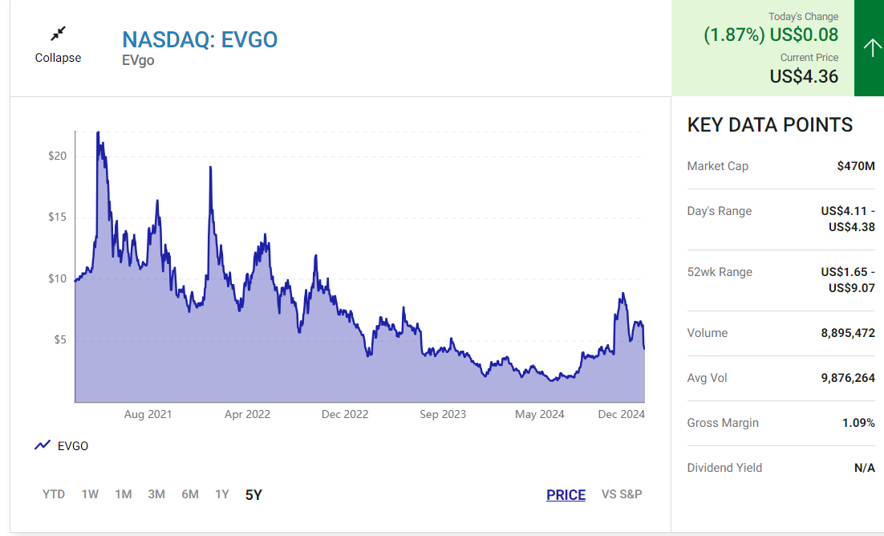The width and height of the screenshot is (884, 536).
Task: Click the Market Cap label
Action: (x=718, y=166)
